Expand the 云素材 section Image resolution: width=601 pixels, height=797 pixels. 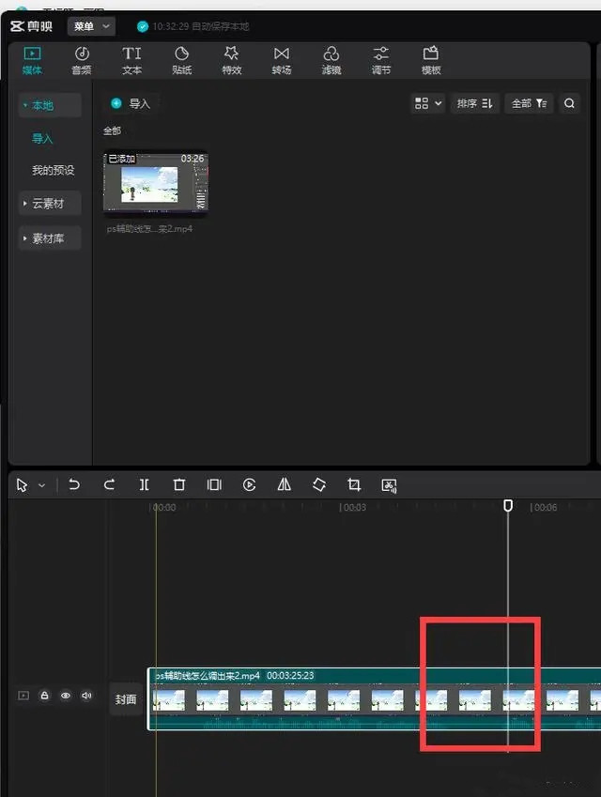50,204
